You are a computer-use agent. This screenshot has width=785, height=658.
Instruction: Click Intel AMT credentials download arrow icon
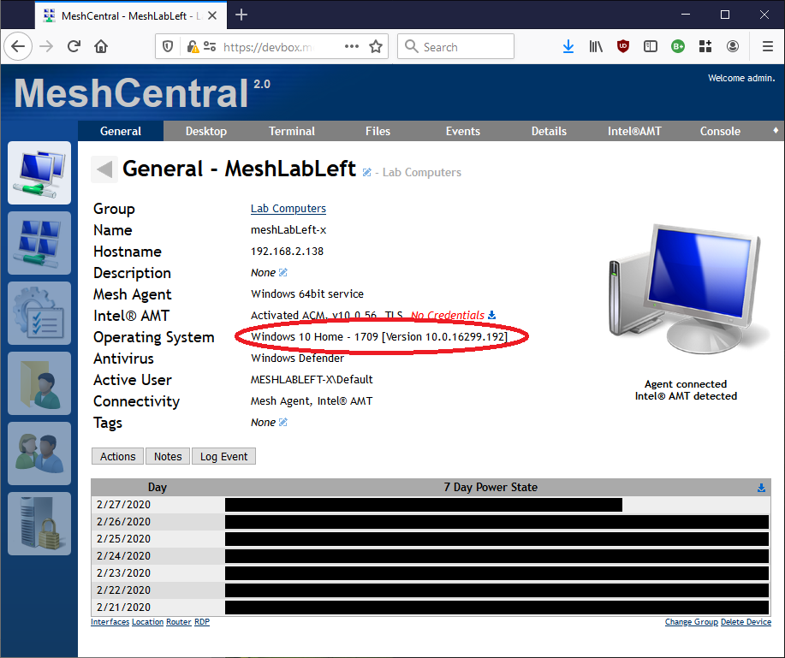(491, 315)
